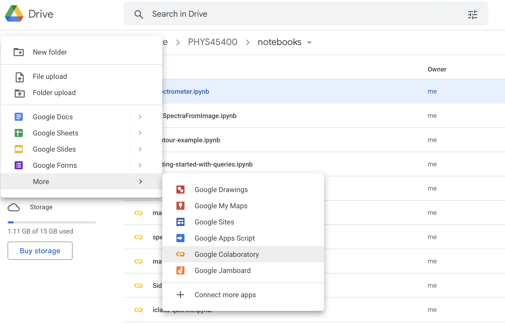
Task: Select Connect more apps menu entry
Action: coord(243,295)
